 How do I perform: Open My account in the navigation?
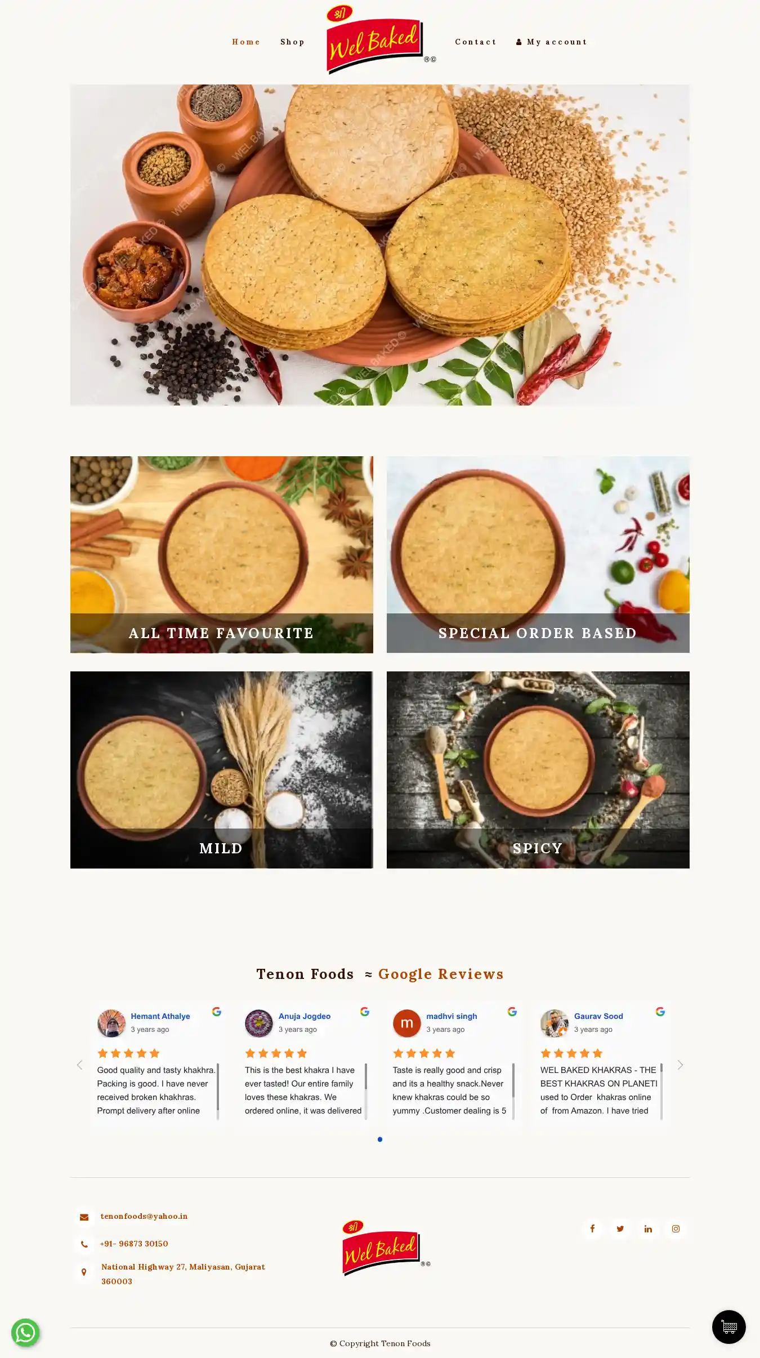pos(552,42)
